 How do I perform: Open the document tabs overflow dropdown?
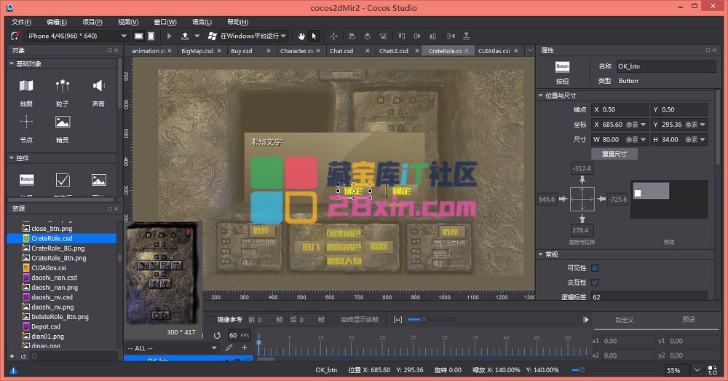click(530, 50)
